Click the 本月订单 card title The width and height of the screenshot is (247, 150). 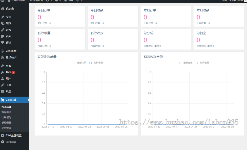tap(150, 10)
